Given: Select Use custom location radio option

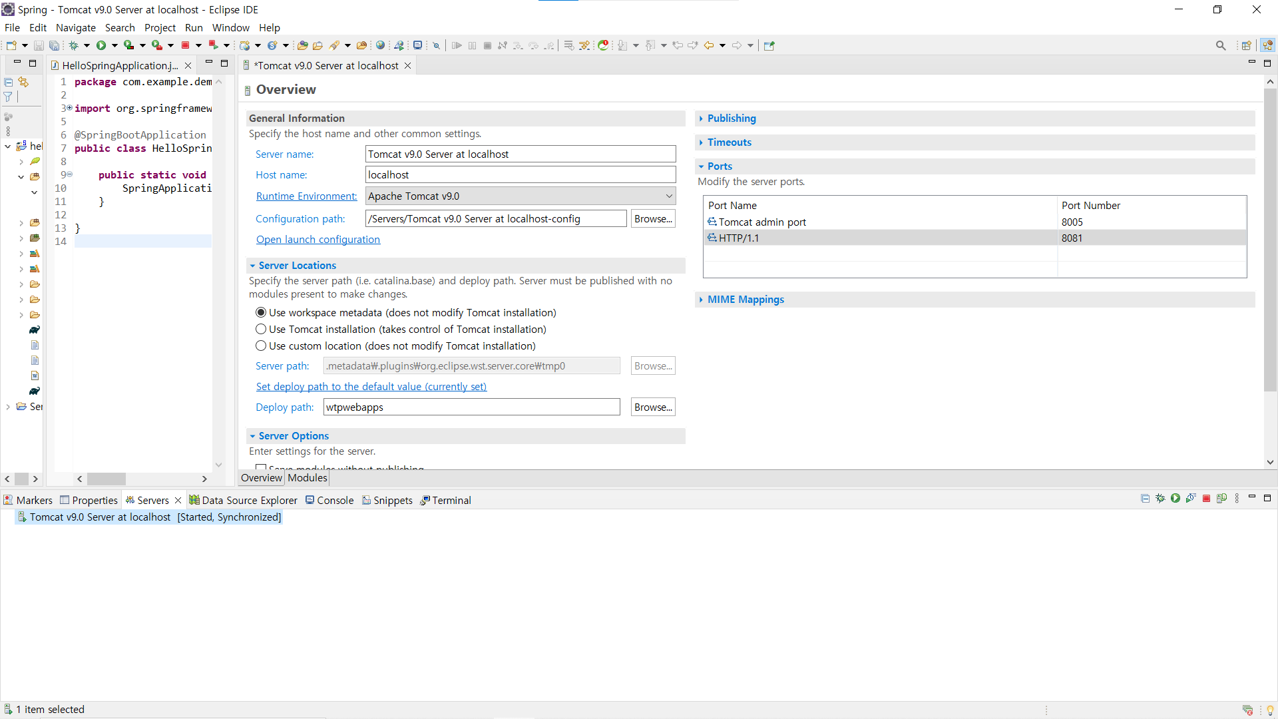Looking at the screenshot, I should click(261, 346).
